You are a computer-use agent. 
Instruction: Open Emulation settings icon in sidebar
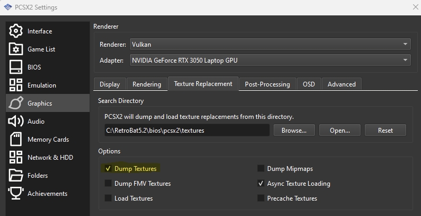pos(16,85)
